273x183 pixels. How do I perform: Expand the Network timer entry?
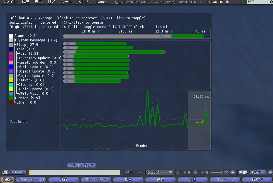[x=18, y=80]
